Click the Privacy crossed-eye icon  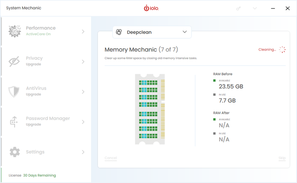(15, 61)
